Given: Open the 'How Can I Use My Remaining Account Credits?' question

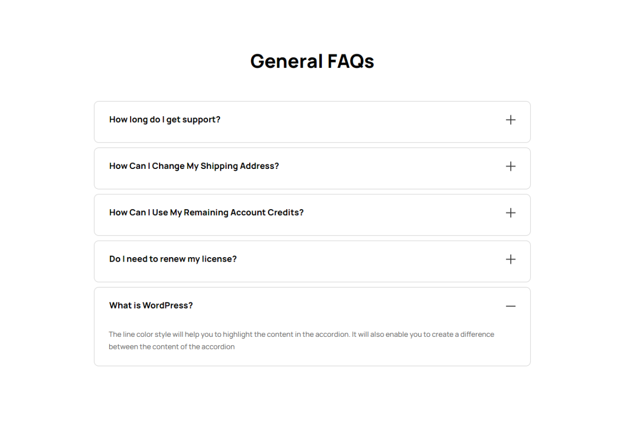Looking at the screenshot, I should coord(206,212).
